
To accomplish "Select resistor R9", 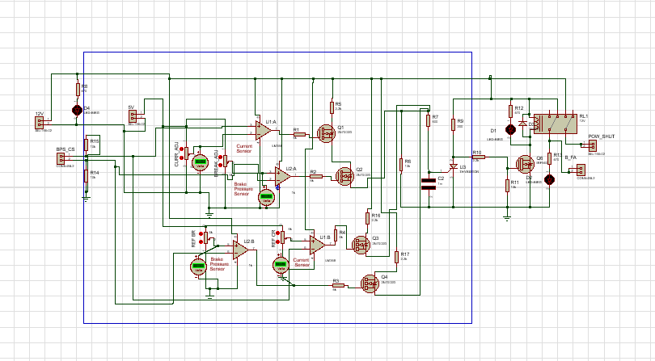I will tap(453, 124).
